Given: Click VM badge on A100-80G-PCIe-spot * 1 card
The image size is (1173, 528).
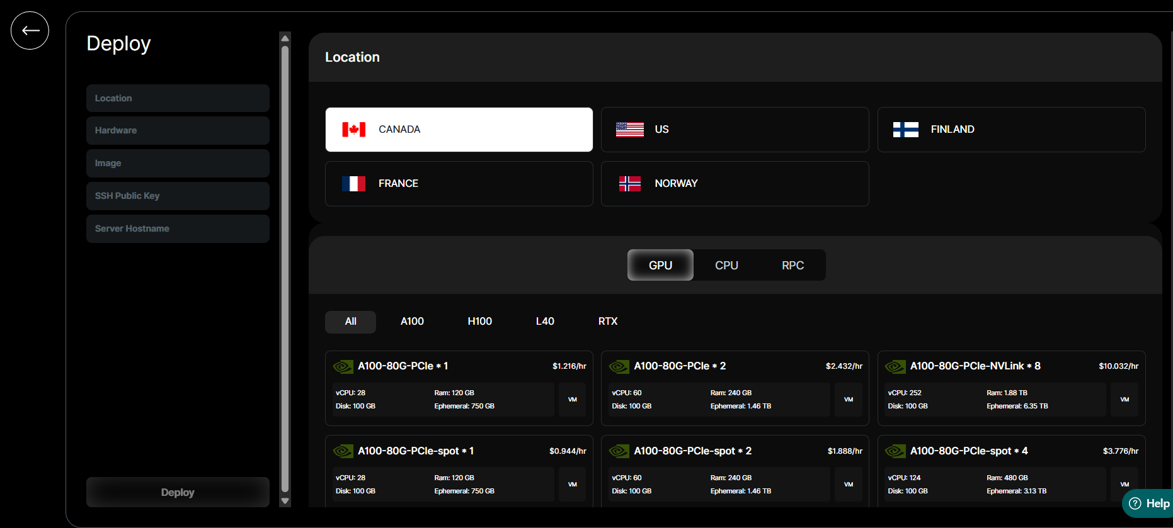Looking at the screenshot, I should (x=572, y=485).
